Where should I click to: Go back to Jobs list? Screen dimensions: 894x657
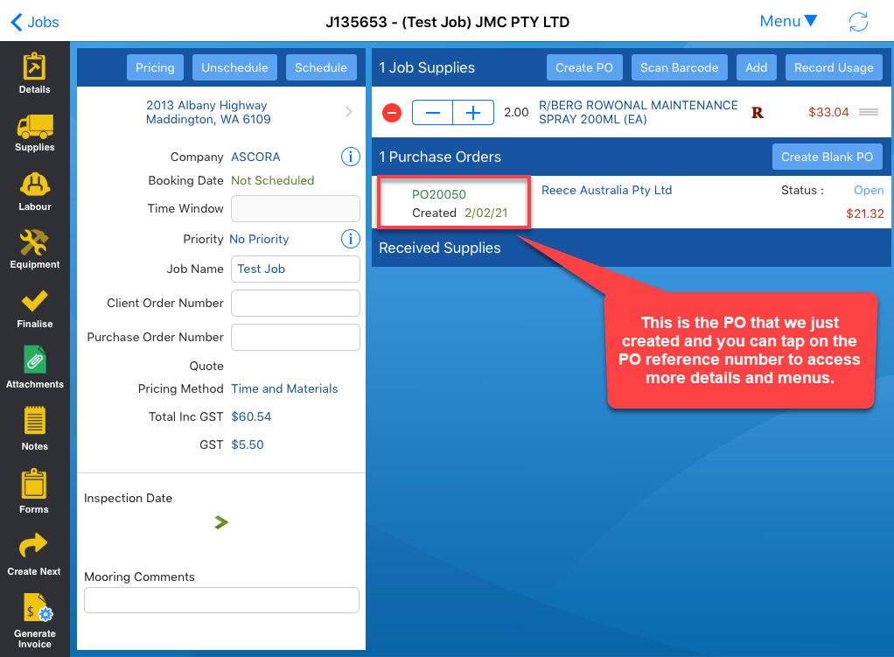pos(35,22)
